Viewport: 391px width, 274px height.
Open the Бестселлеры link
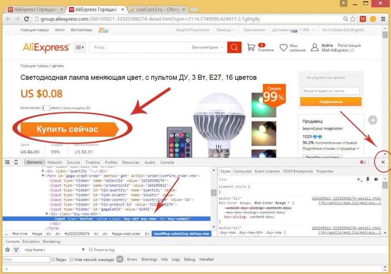(82, 30)
